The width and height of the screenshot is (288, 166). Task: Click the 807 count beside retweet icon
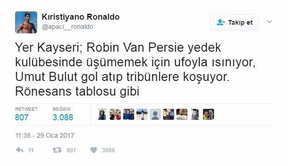coord(71,150)
